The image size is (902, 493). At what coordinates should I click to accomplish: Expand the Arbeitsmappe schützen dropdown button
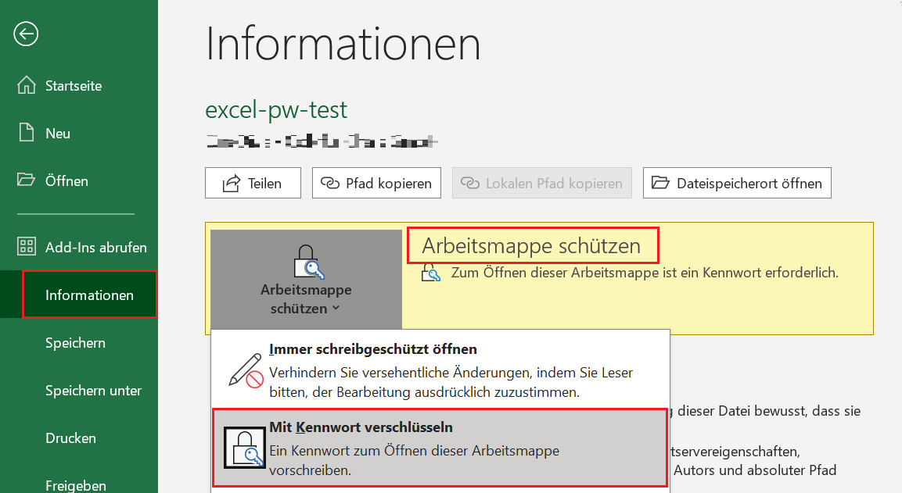306,279
